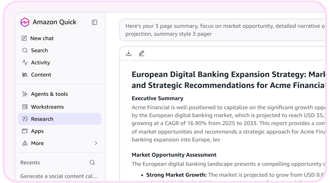Edit the report with pencil icon
The height and width of the screenshot is (183, 330).
pyautogui.click(x=142, y=53)
